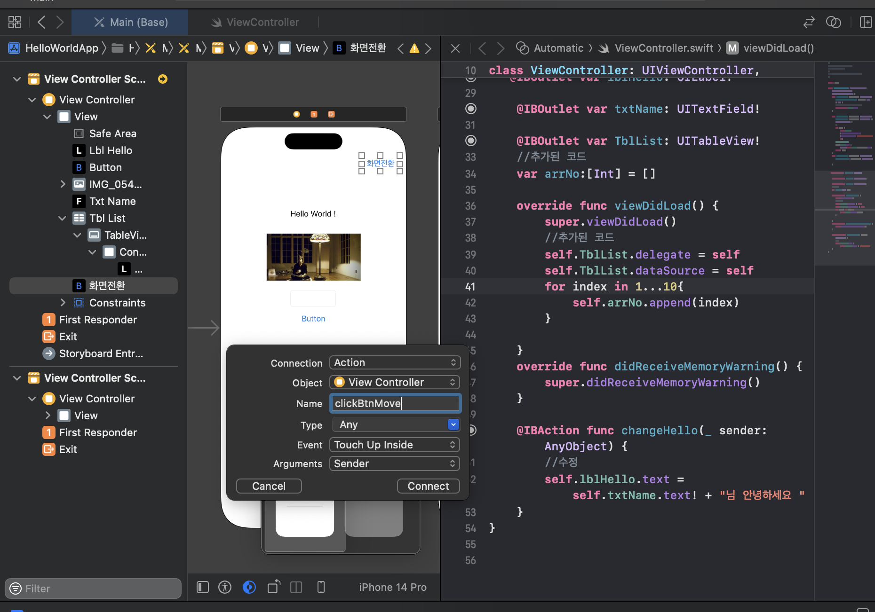Viewport: 875px width, 612px height.
Task: Select Button item in the outline
Action: pyautogui.click(x=105, y=167)
